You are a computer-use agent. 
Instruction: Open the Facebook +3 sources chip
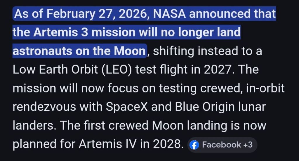click(222, 145)
